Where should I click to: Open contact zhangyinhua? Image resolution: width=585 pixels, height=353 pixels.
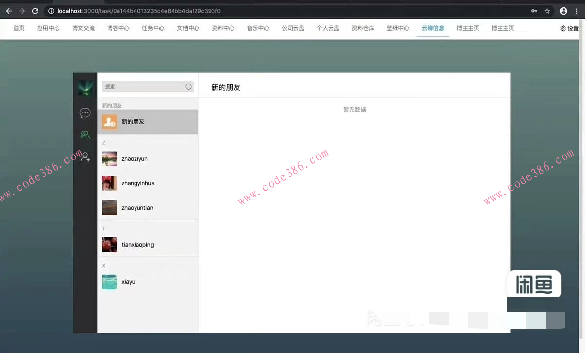pos(148,183)
